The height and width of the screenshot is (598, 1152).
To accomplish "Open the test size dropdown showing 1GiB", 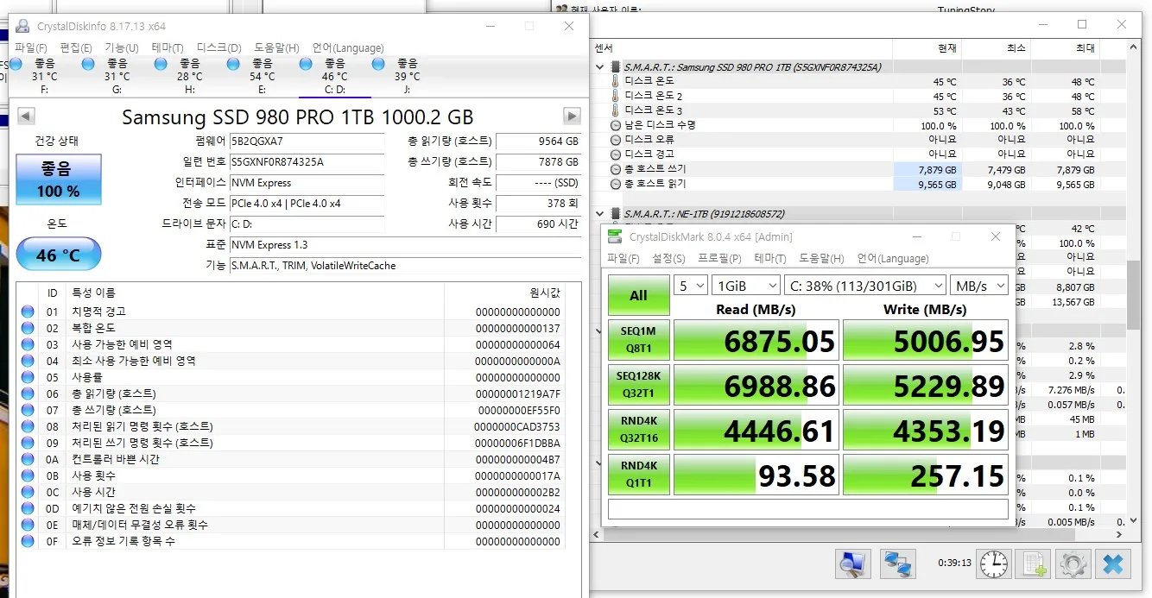I will pyautogui.click(x=744, y=285).
